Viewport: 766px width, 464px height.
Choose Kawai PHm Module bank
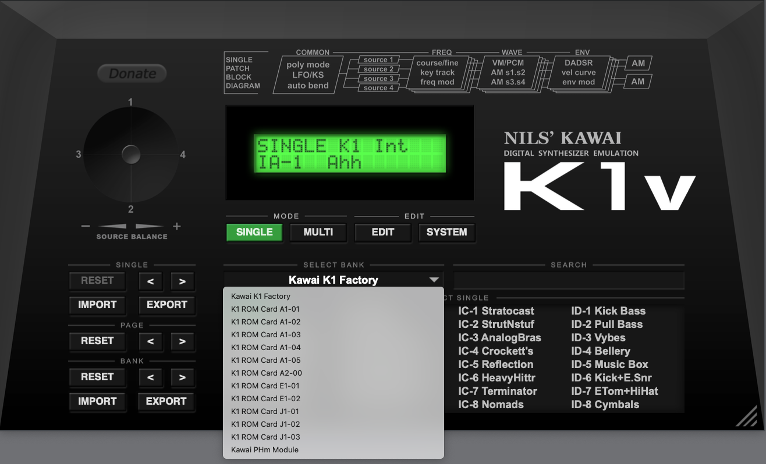click(334, 450)
